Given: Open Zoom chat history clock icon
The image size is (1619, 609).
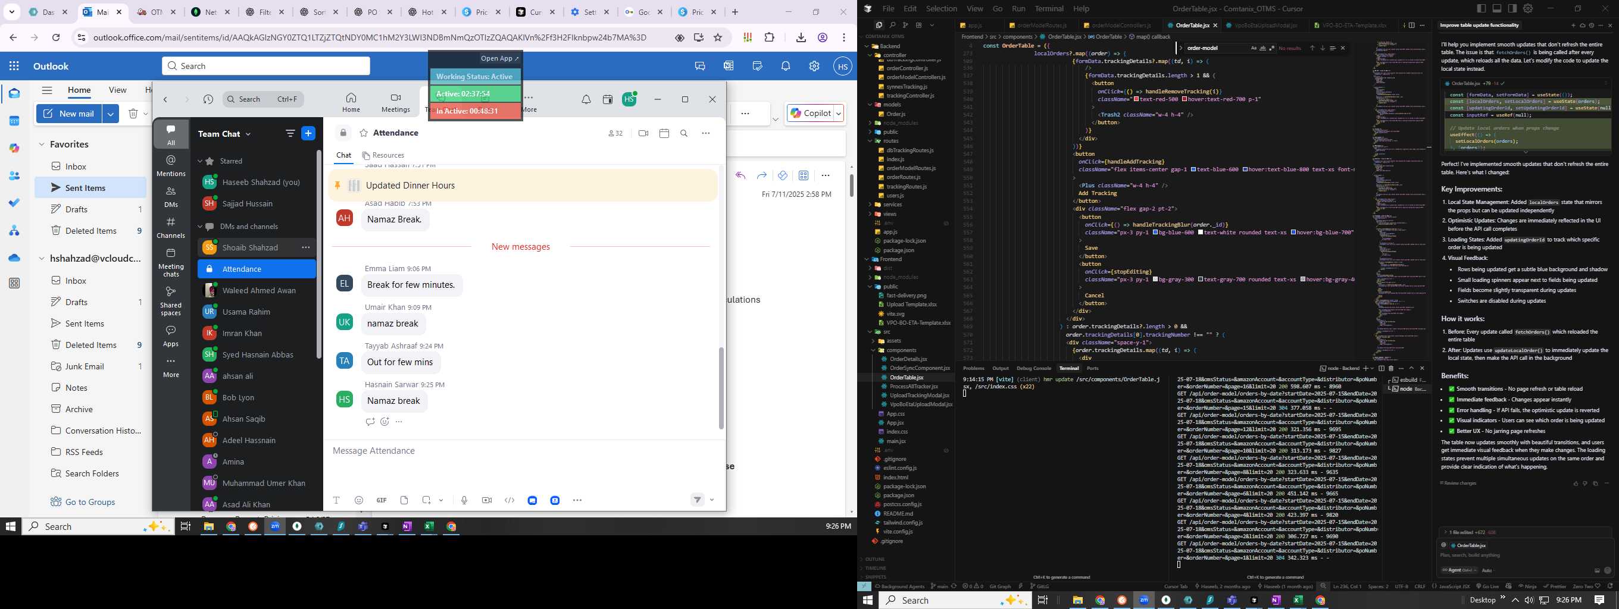Looking at the screenshot, I should [x=208, y=99].
